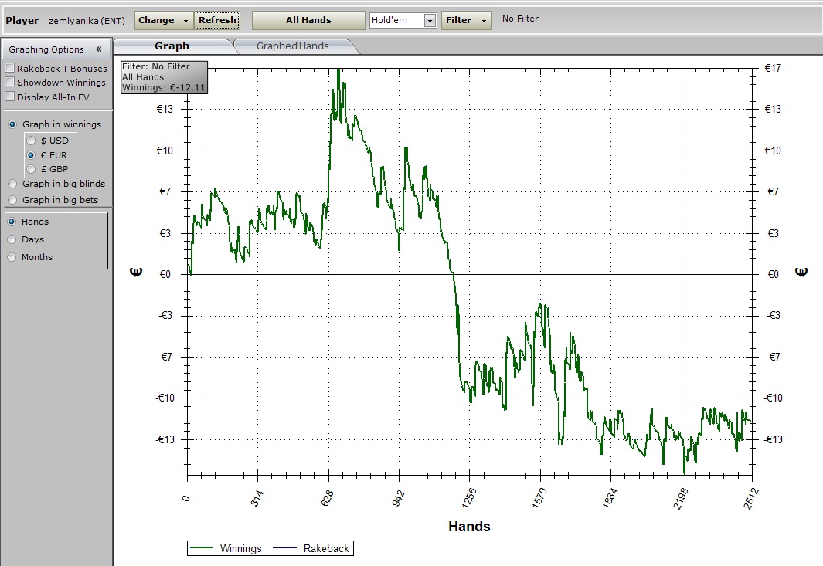
Task: Choose the $ USD currency option
Action: pyautogui.click(x=31, y=141)
